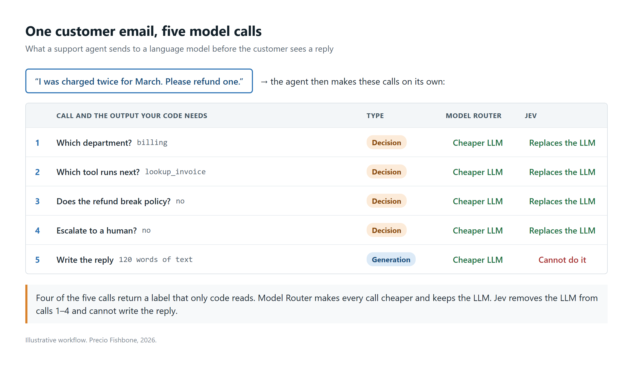Click "Cheaper LLM" in the refund policy row
Viewport: 633px width, 369px height.
tap(478, 201)
